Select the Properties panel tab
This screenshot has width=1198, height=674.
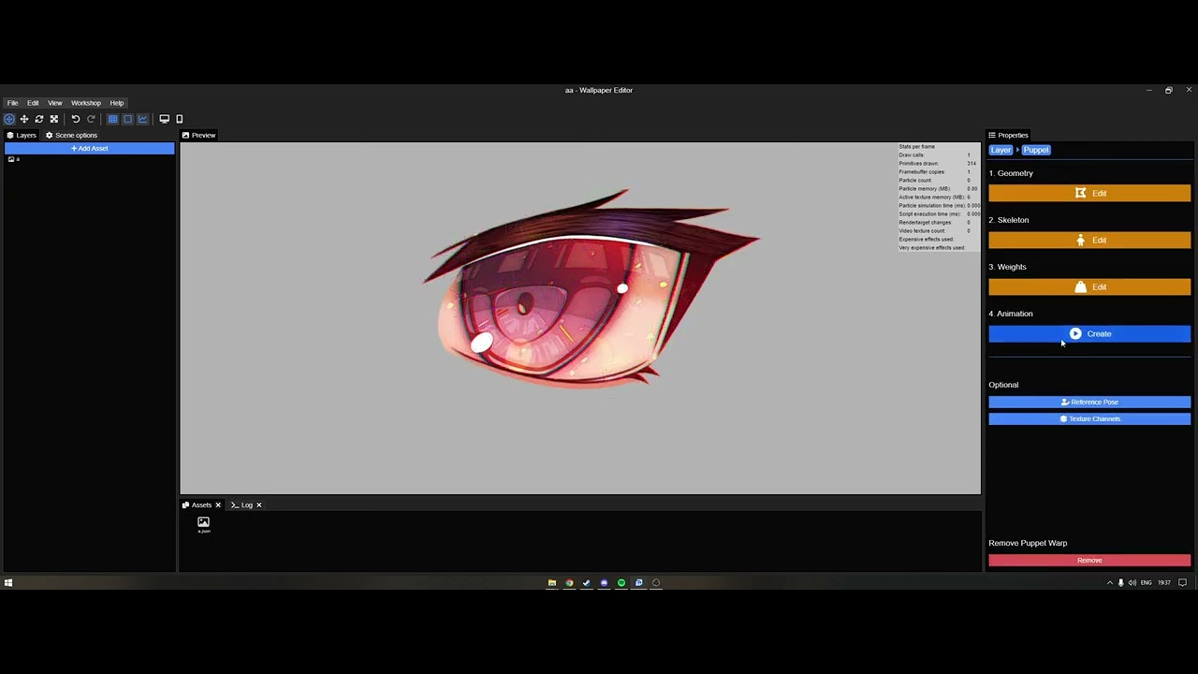coord(1008,135)
